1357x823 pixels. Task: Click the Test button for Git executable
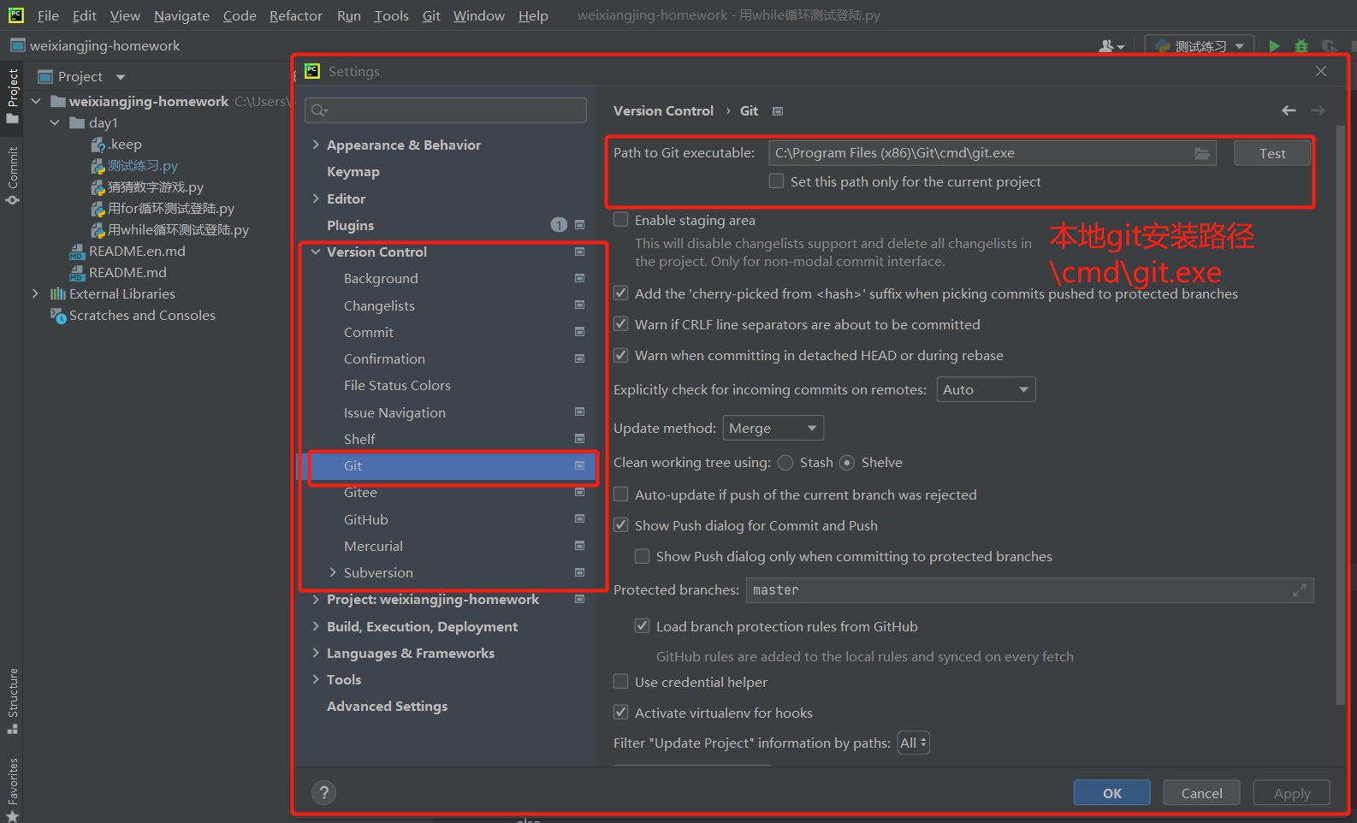click(1272, 153)
